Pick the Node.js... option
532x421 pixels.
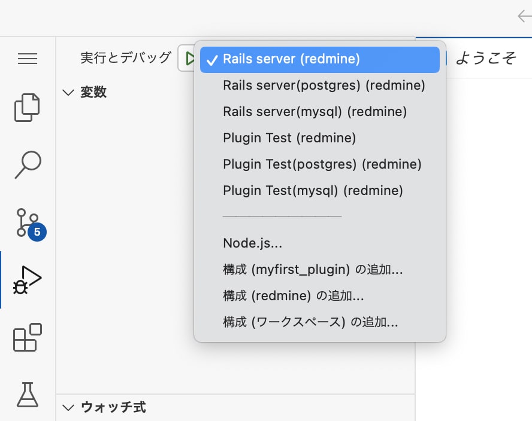(252, 243)
